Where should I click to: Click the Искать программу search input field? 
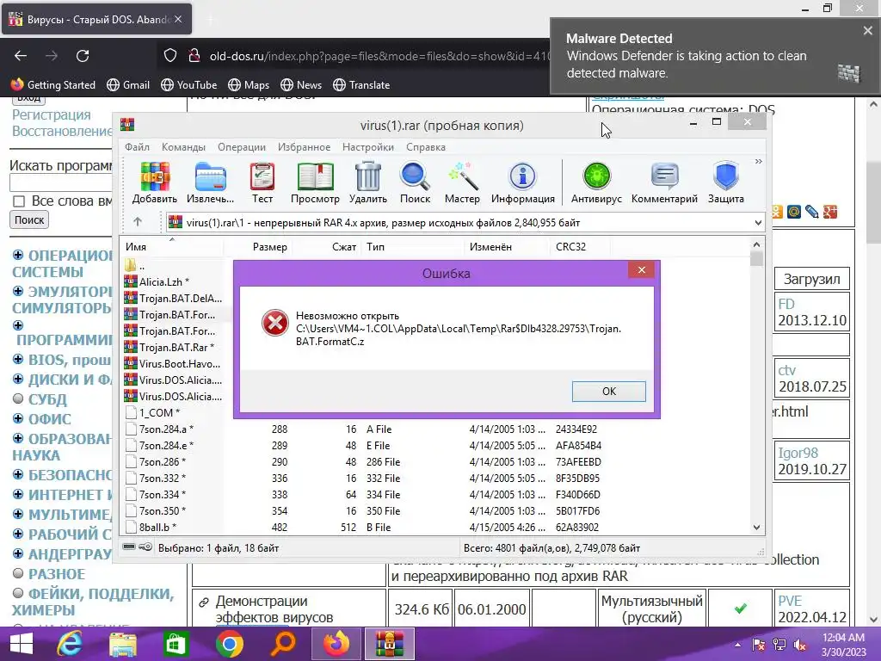click(61, 182)
